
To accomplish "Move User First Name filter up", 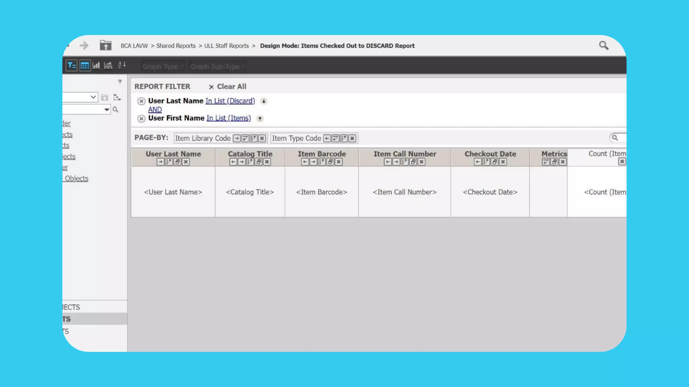I will point(260,119).
